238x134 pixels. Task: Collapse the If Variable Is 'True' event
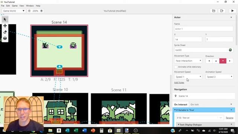click(175, 110)
